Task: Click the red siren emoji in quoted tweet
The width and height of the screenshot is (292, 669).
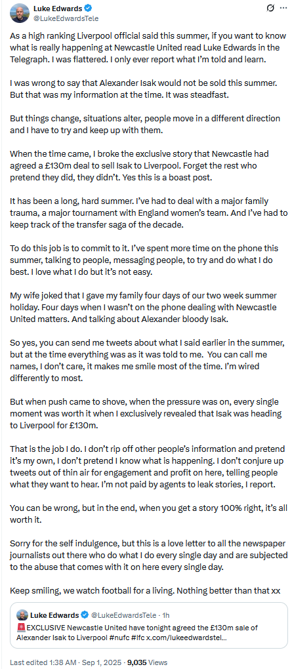Action: tap(22, 628)
